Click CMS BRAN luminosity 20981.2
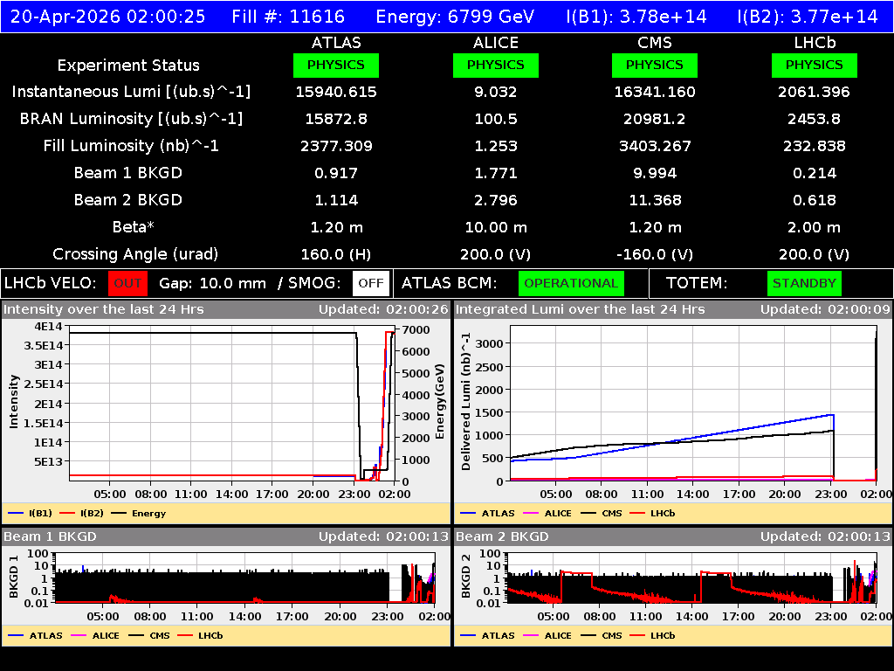 pos(655,119)
